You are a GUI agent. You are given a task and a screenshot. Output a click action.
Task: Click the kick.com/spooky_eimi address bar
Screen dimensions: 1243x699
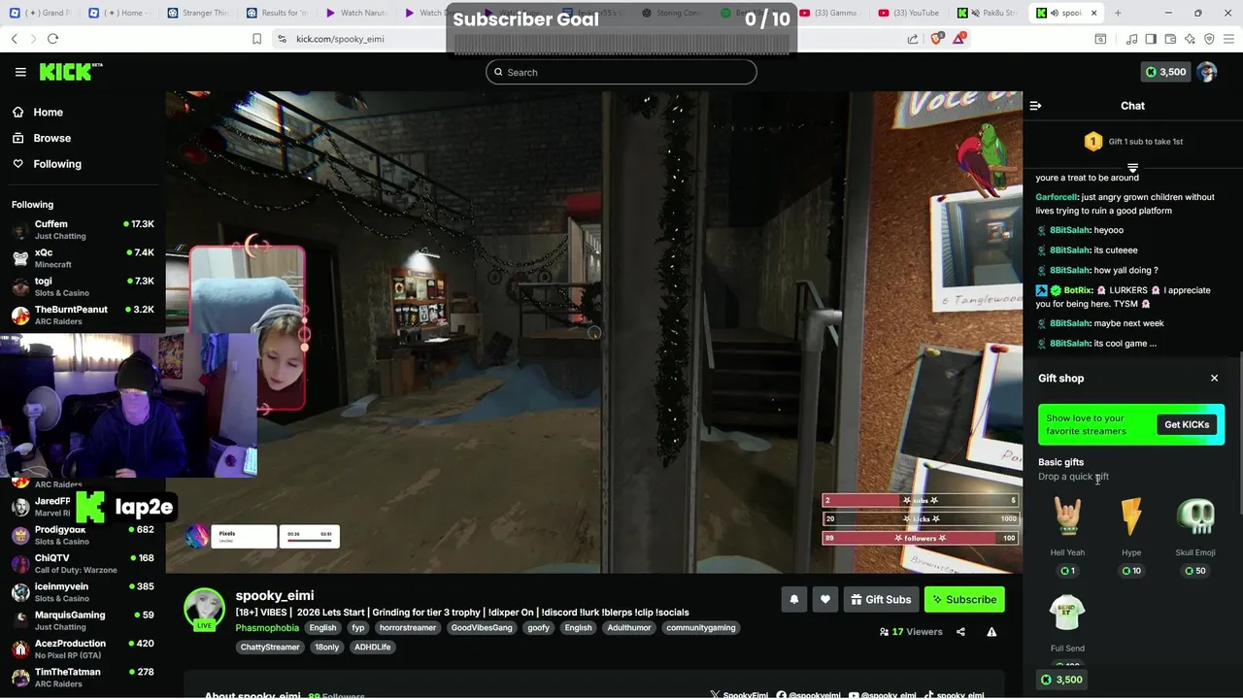pyautogui.click(x=340, y=39)
